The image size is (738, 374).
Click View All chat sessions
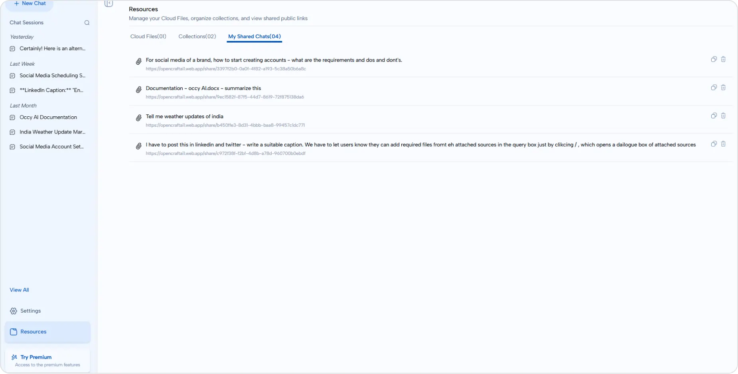19,290
